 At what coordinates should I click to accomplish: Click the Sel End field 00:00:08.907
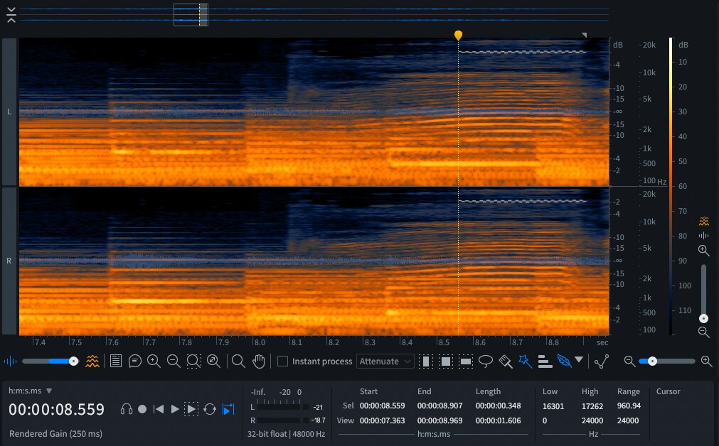click(x=440, y=406)
